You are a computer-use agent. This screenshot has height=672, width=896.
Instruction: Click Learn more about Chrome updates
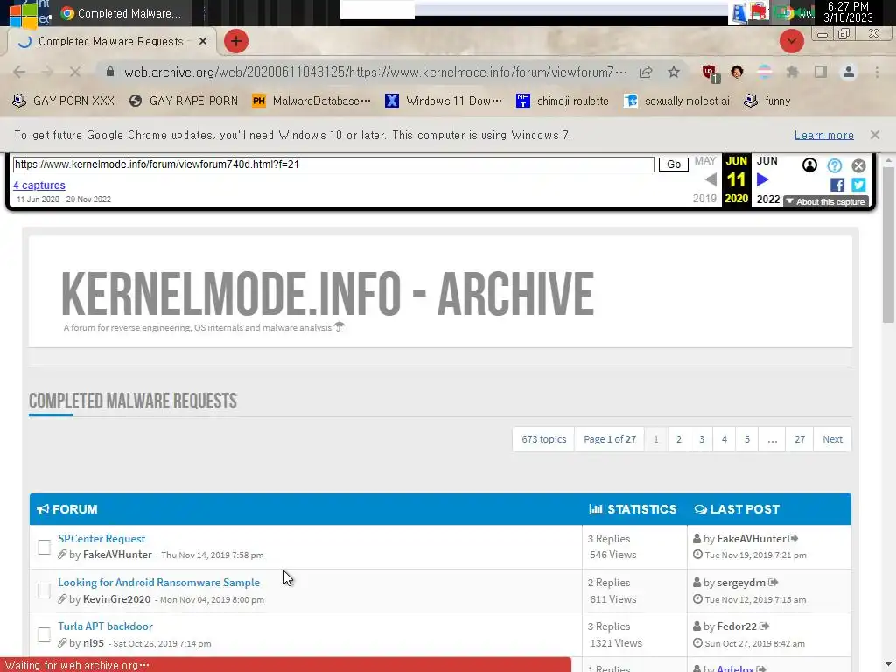823,136
